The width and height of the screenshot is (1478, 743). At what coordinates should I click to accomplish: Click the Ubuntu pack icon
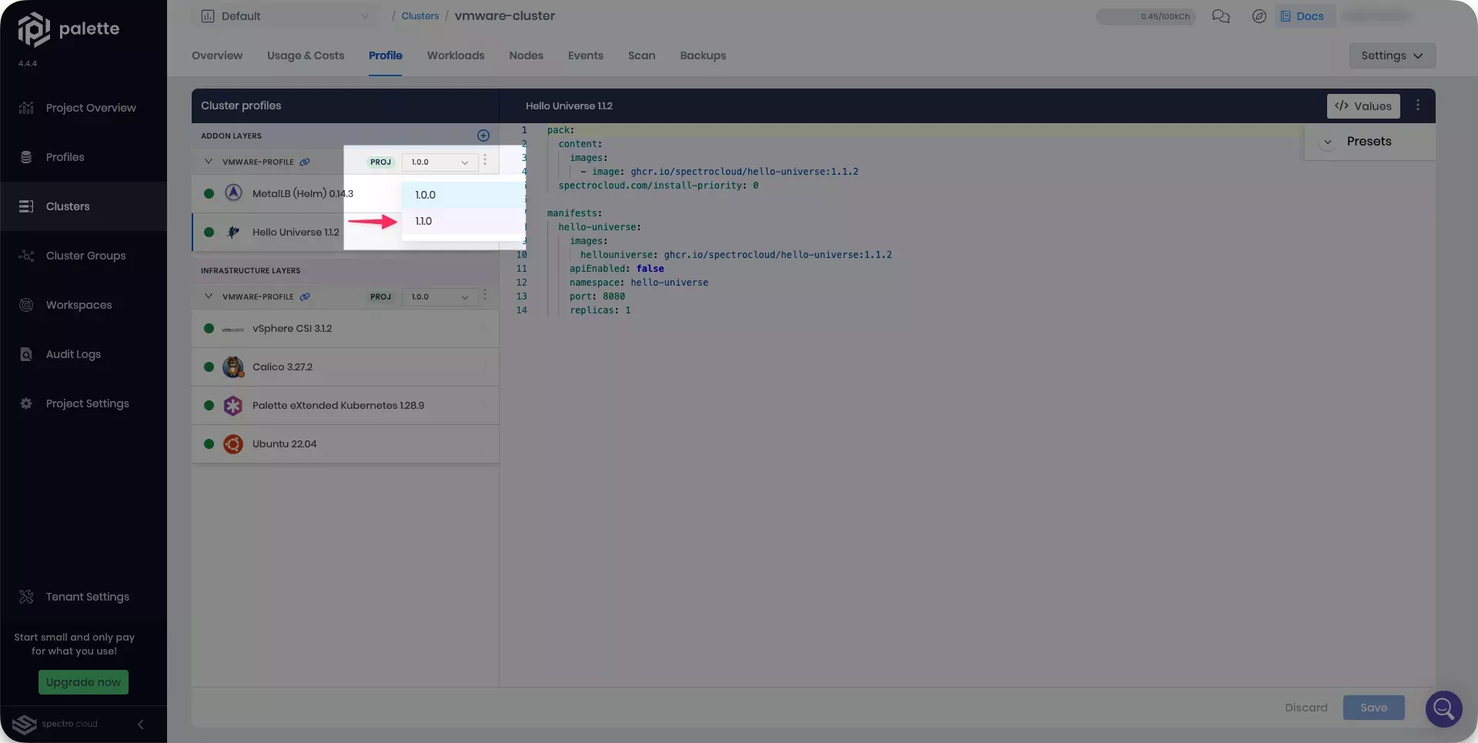tap(233, 444)
